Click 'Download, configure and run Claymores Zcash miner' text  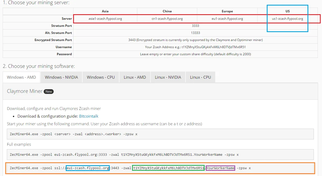[54, 109]
